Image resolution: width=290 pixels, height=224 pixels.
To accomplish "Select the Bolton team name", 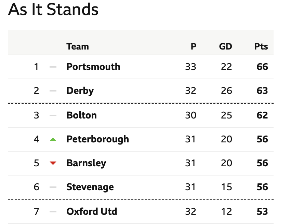I will click(x=81, y=115).
